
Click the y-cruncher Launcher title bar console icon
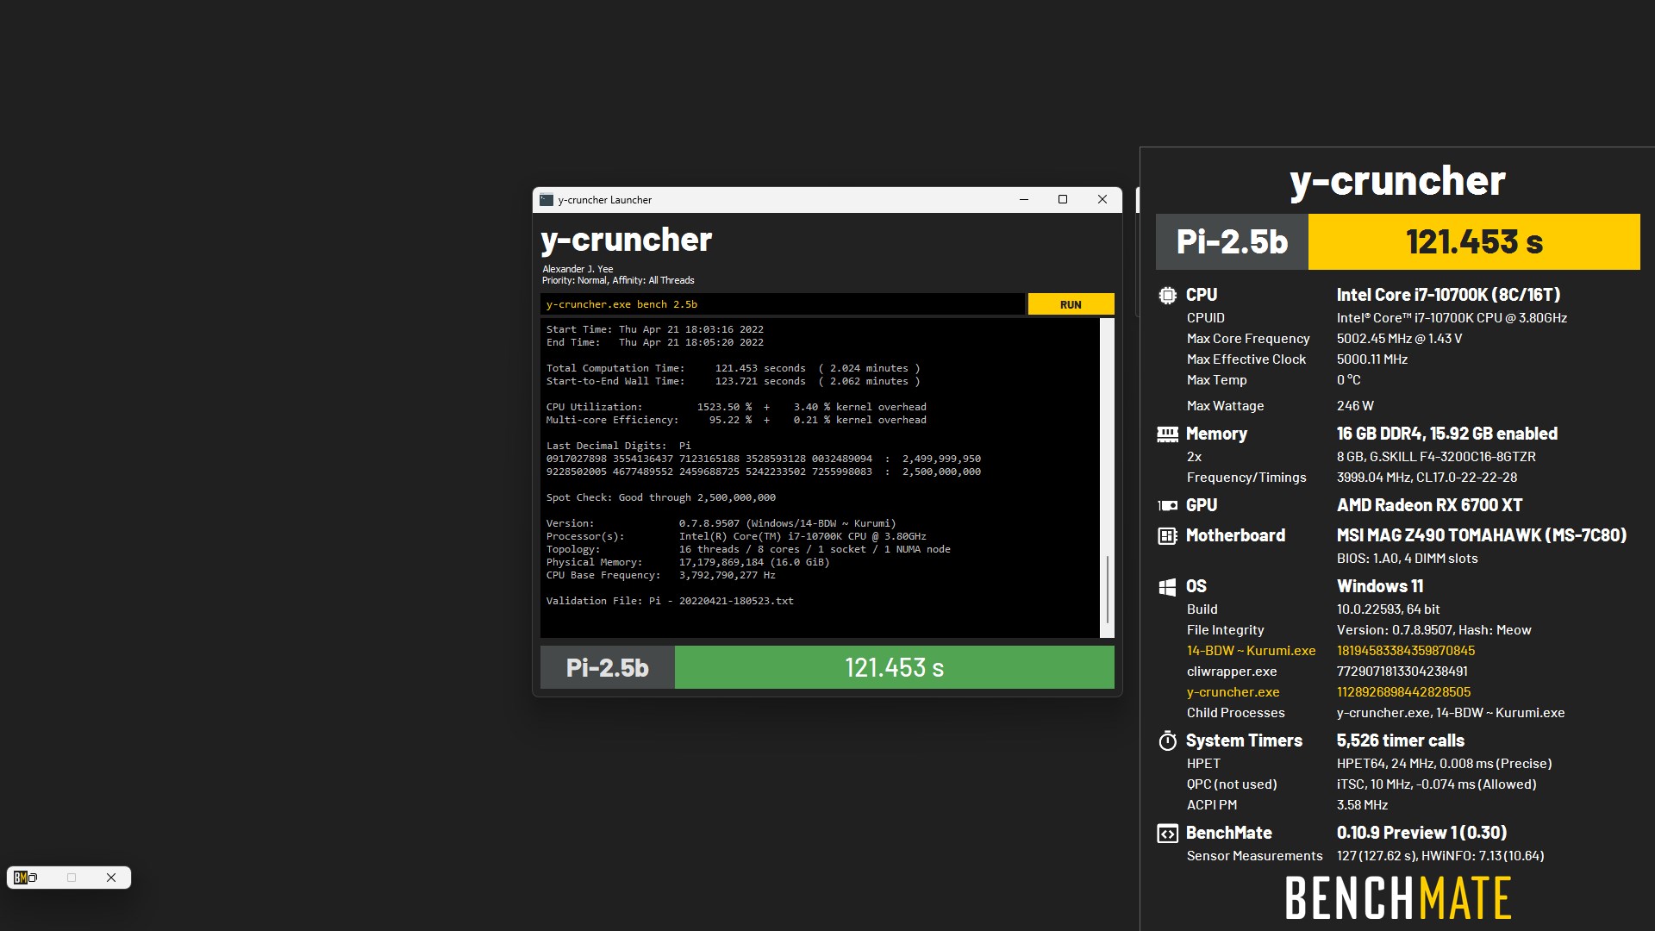click(x=546, y=200)
